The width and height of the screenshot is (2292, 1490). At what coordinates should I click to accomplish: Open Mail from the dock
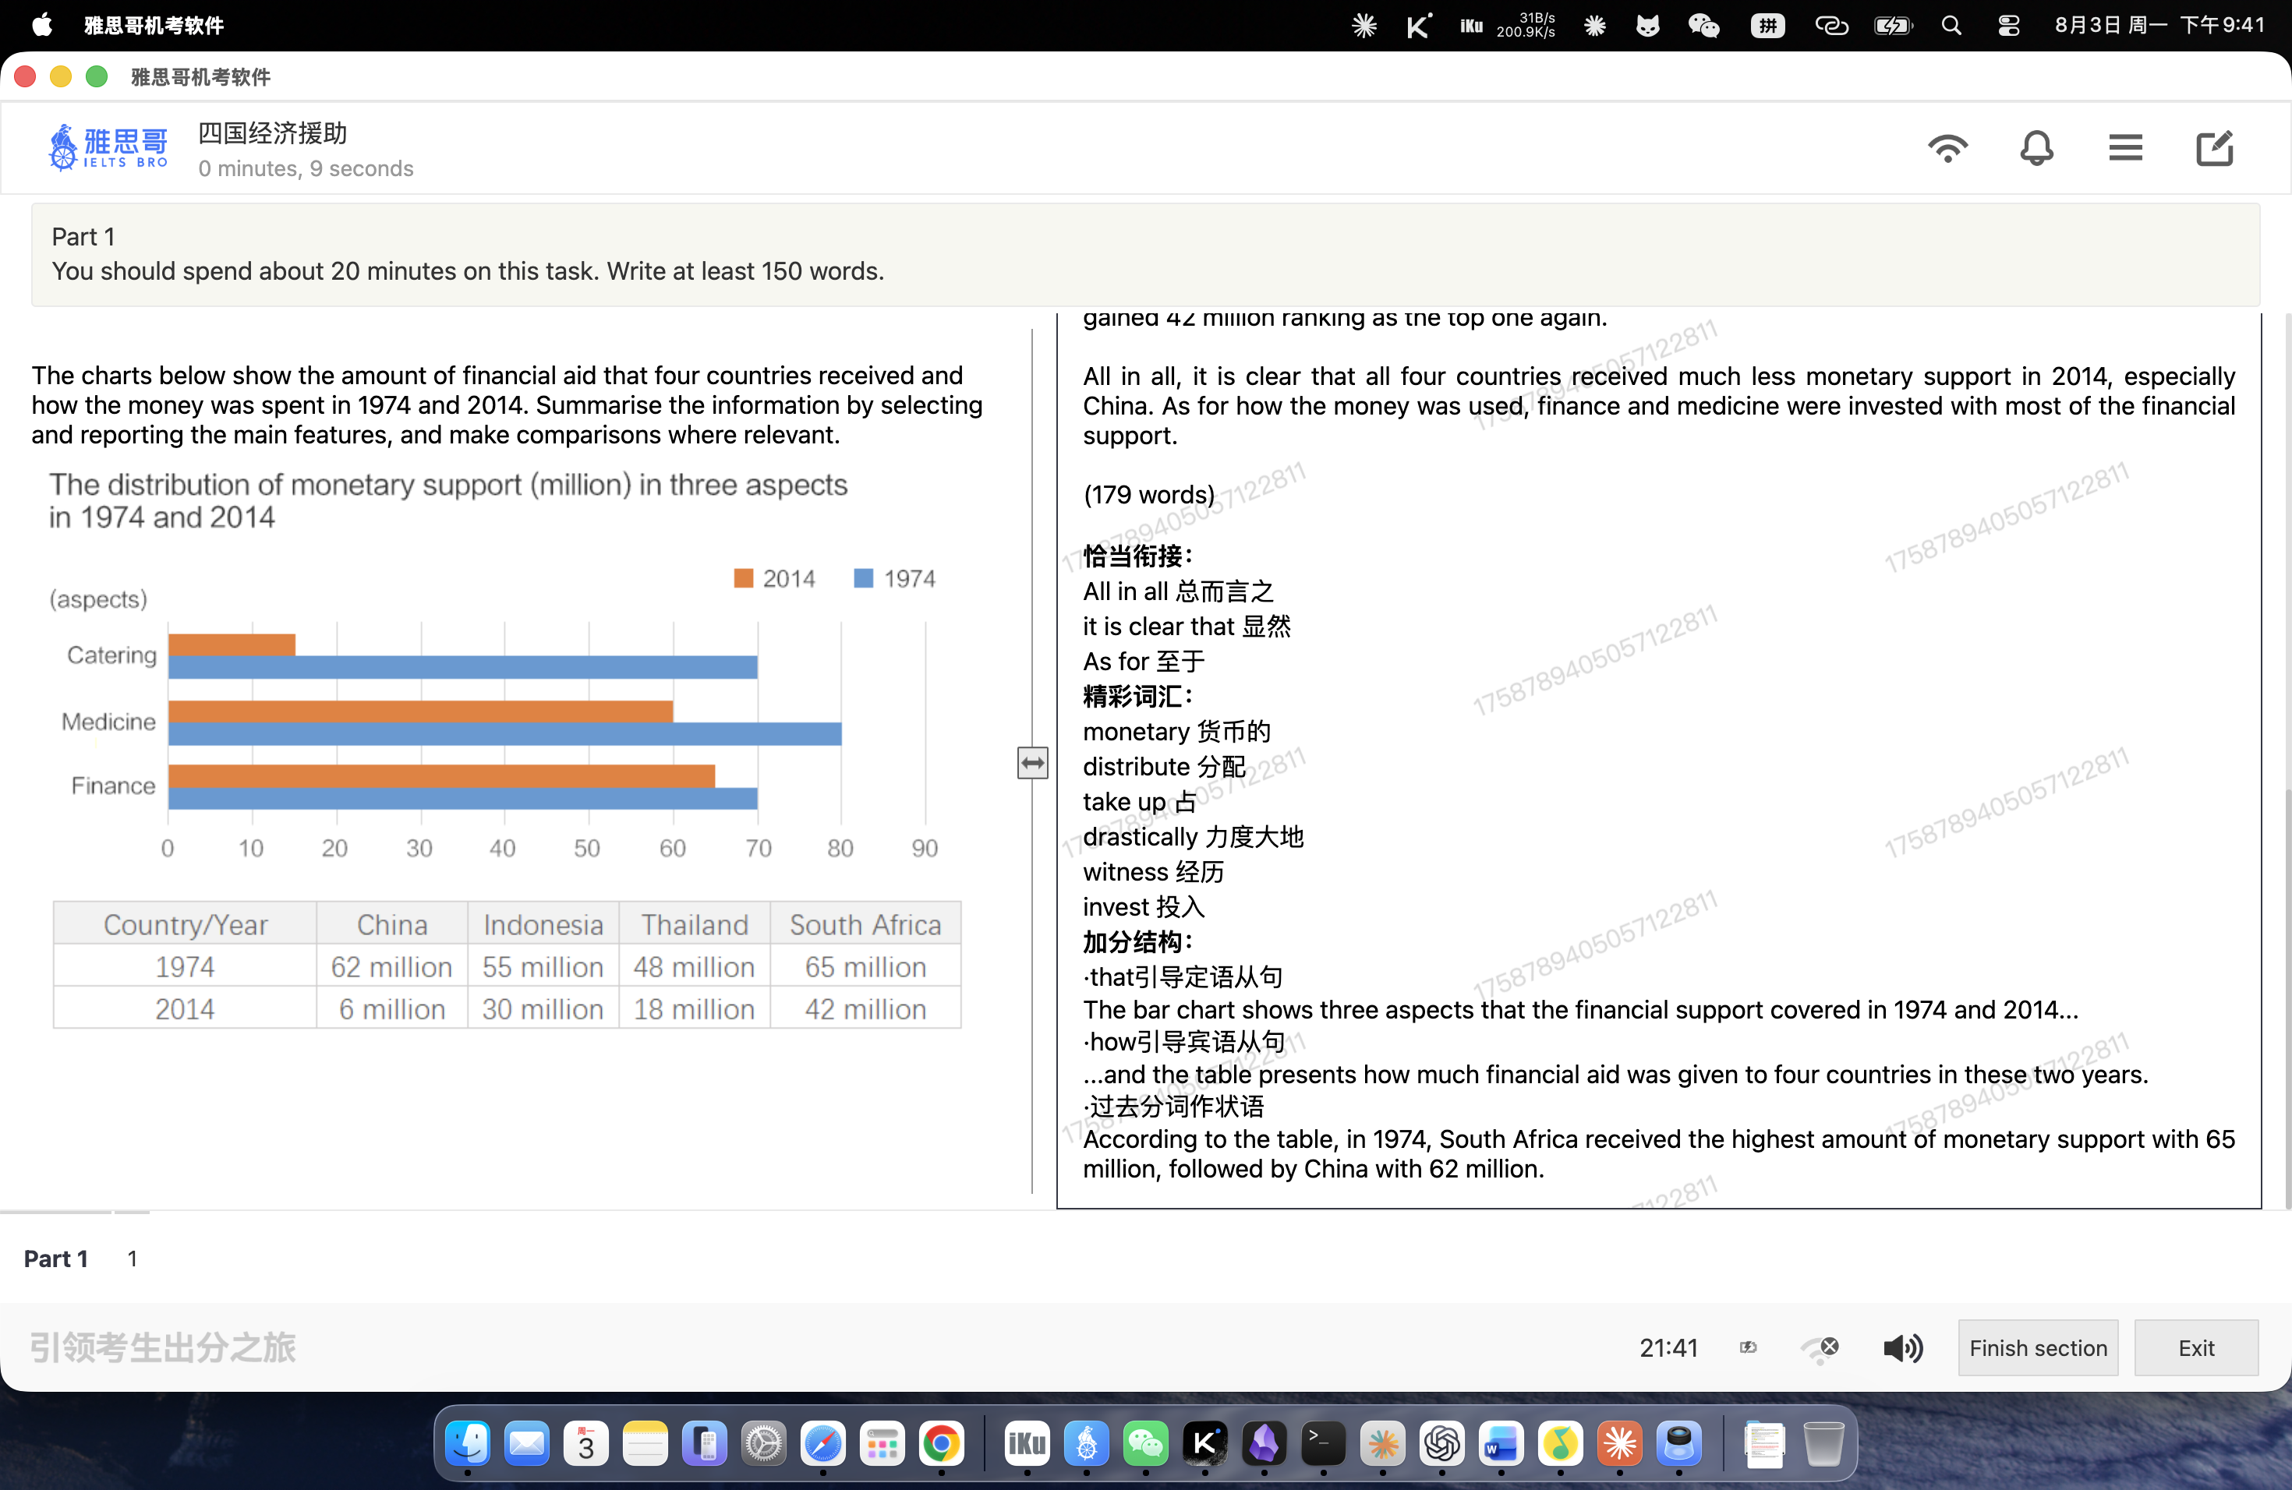[x=527, y=1442]
